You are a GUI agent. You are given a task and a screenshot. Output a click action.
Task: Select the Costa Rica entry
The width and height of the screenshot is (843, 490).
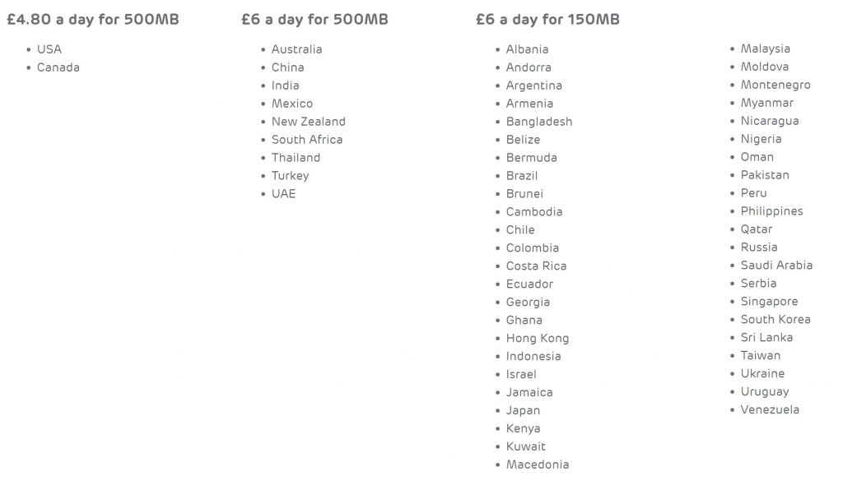tap(536, 266)
